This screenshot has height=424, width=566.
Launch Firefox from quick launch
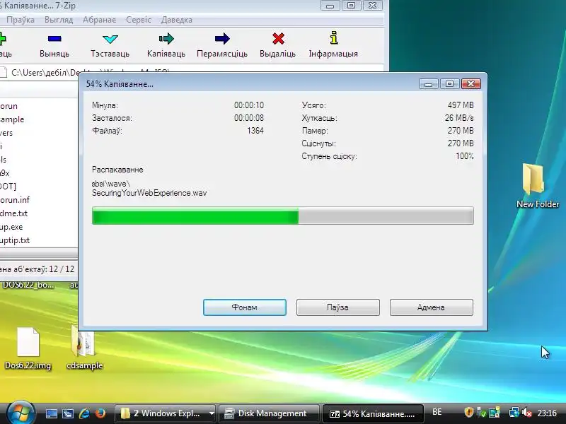(x=100, y=413)
